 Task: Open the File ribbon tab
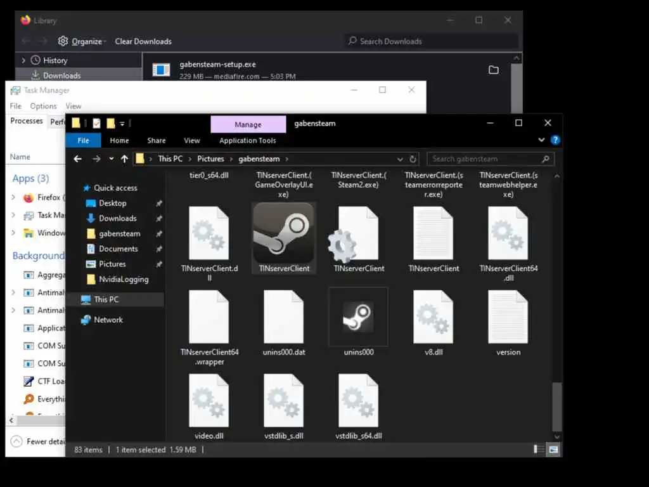83,140
